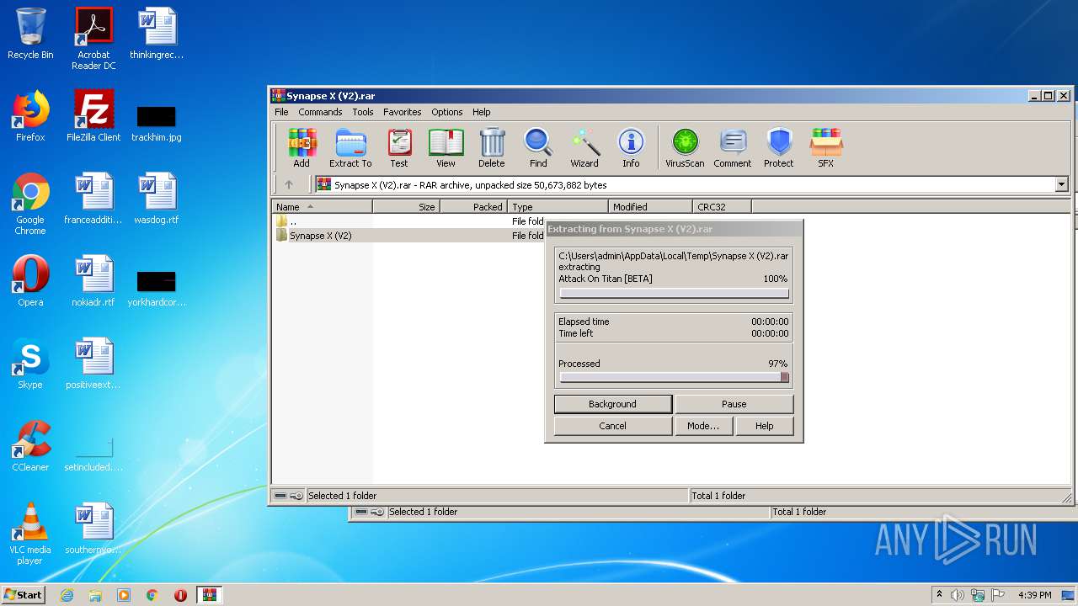Open the File menu
Image resolution: width=1078 pixels, height=606 pixels.
(281, 112)
